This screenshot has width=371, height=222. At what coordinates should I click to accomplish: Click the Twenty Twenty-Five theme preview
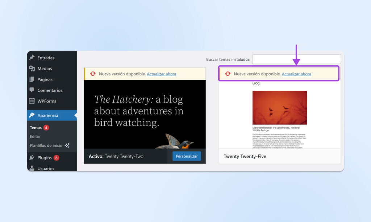[x=280, y=115]
